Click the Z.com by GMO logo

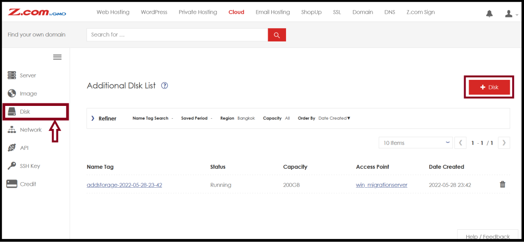[37, 13]
